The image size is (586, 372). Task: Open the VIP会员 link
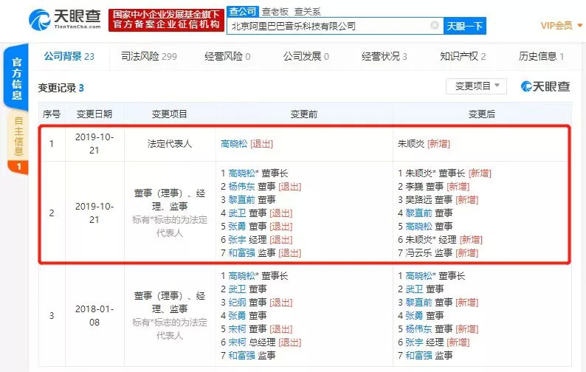coord(556,25)
